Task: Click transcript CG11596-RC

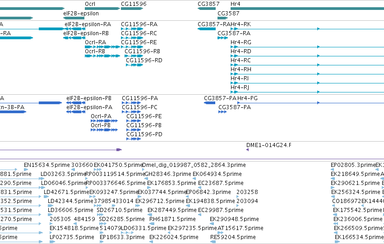Action: pyautogui.click(x=139, y=33)
